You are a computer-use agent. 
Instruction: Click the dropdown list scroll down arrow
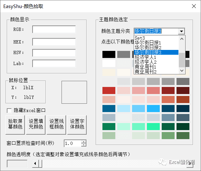pyautogui.click(x=182, y=71)
